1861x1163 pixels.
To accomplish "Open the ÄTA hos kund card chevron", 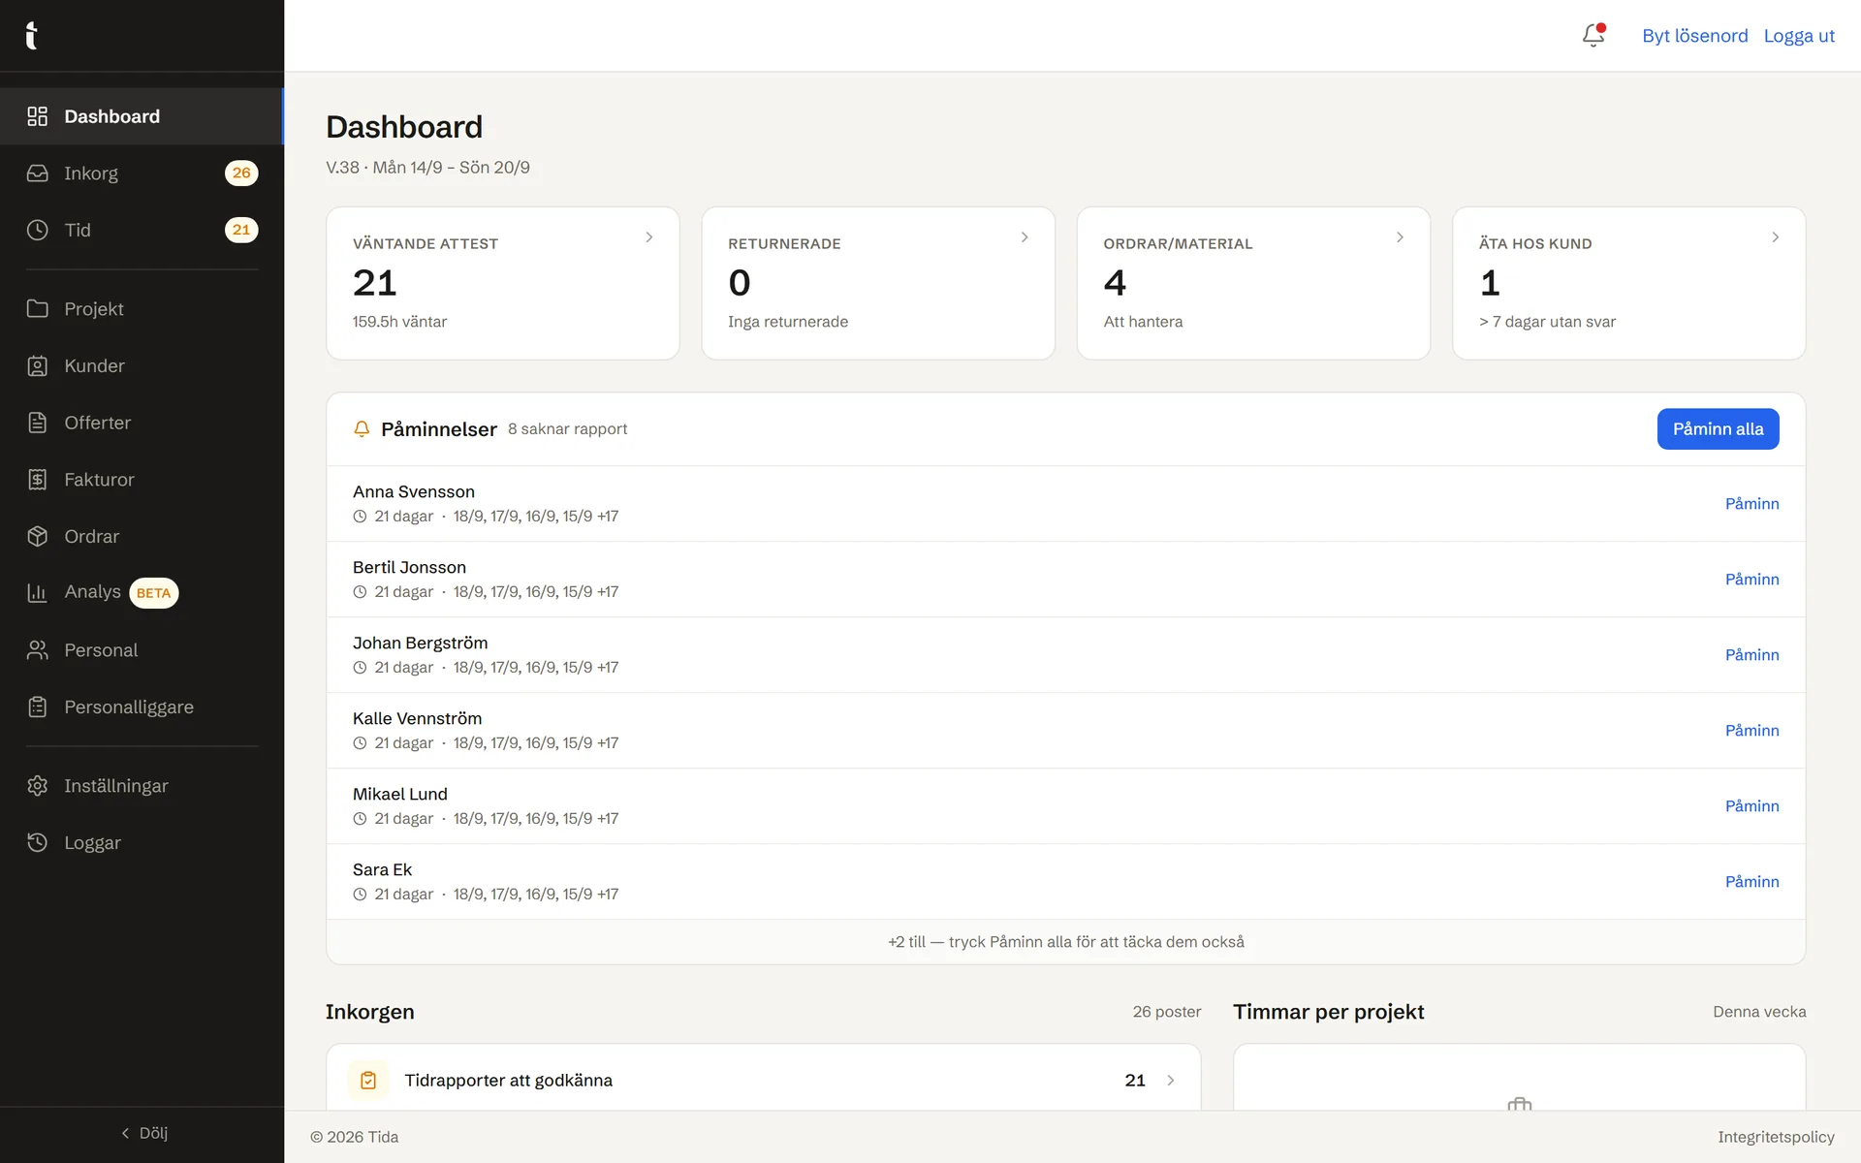I will 1775,237.
